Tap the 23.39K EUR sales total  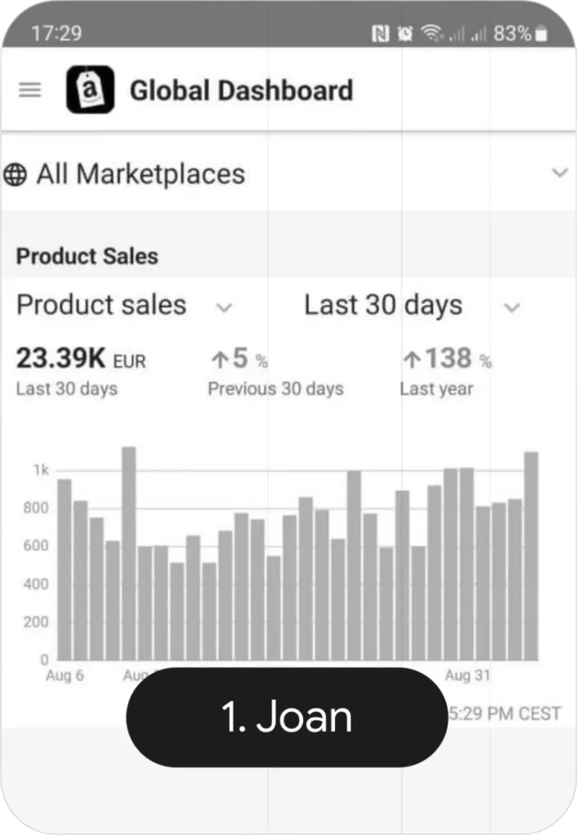pyautogui.click(x=81, y=358)
